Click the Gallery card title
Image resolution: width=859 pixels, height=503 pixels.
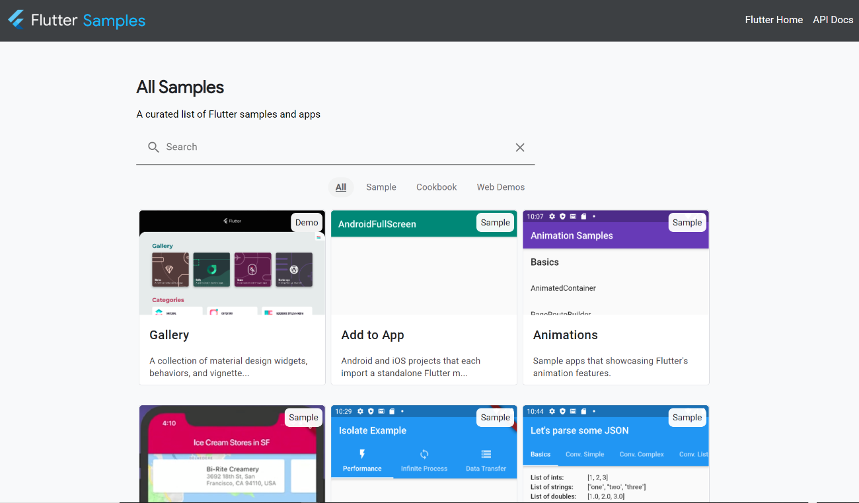(169, 335)
